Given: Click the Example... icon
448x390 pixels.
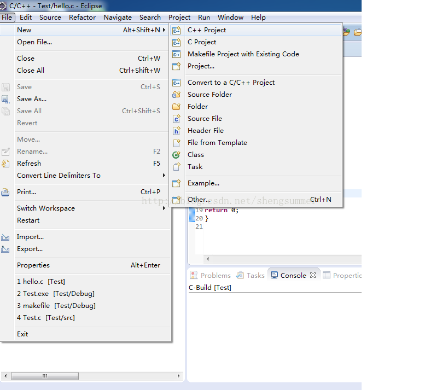Looking at the screenshot, I should (x=177, y=183).
